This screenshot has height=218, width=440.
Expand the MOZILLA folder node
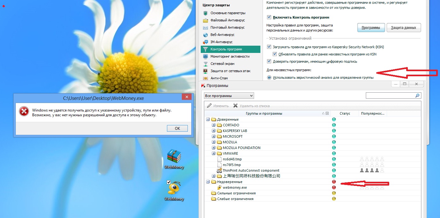tap(213, 142)
